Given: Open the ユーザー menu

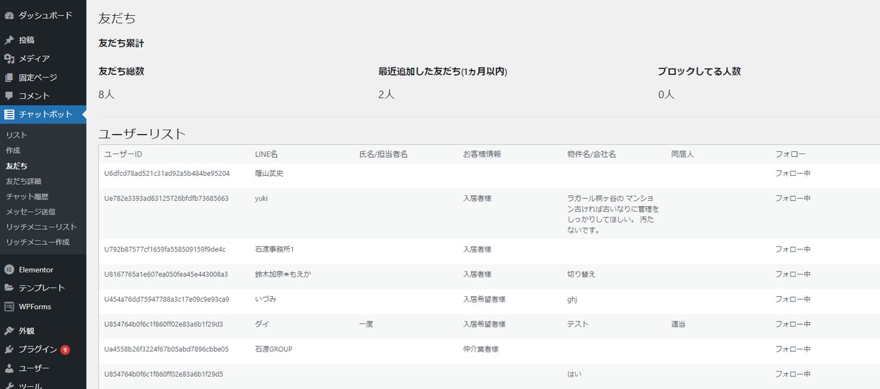Looking at the screenshot, I should click(x=34, y=368).
